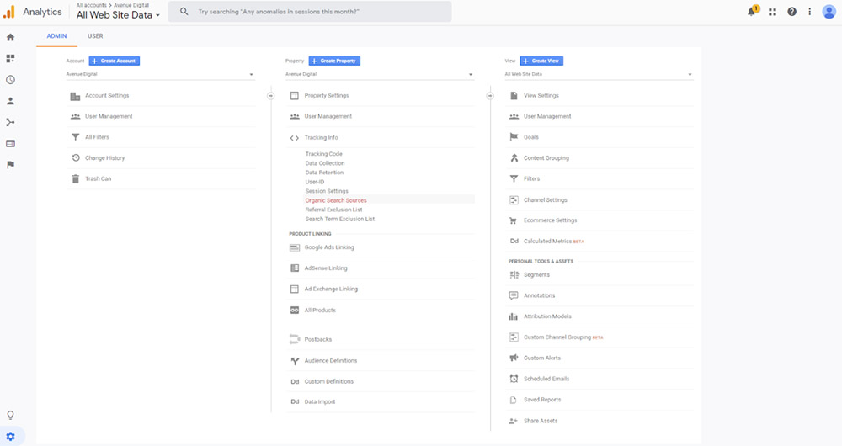Click the Custom Alerts megaphone icon
Image resolution: width=842 pixels, height=446 pixels.
514,358
